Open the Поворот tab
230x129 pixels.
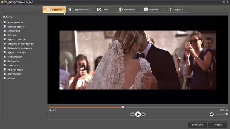coord(151,10)
